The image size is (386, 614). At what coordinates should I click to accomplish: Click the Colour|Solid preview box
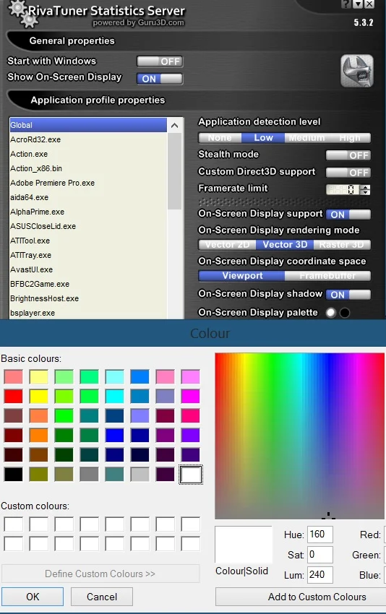tap(244, 545)
